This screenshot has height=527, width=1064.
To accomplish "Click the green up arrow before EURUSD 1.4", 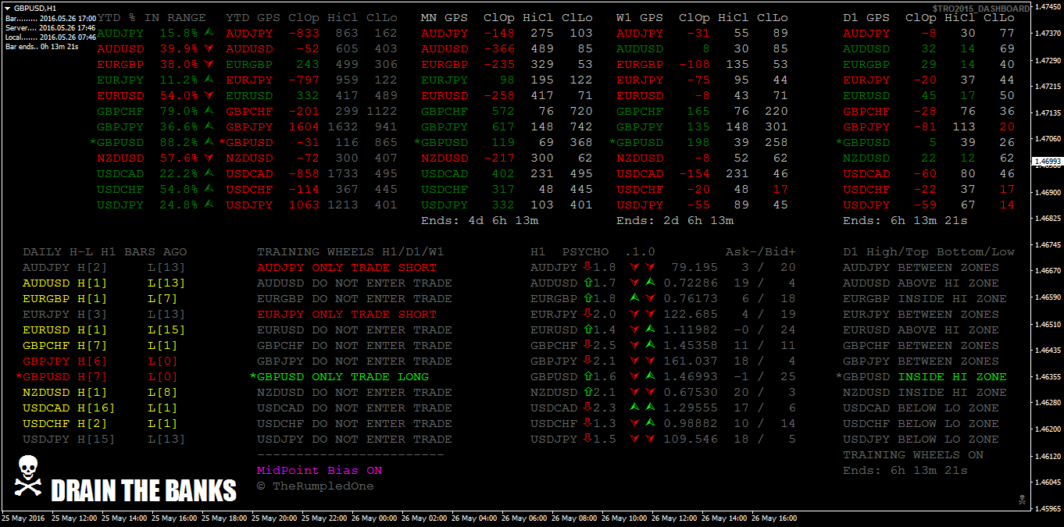I will coord(587,329).
